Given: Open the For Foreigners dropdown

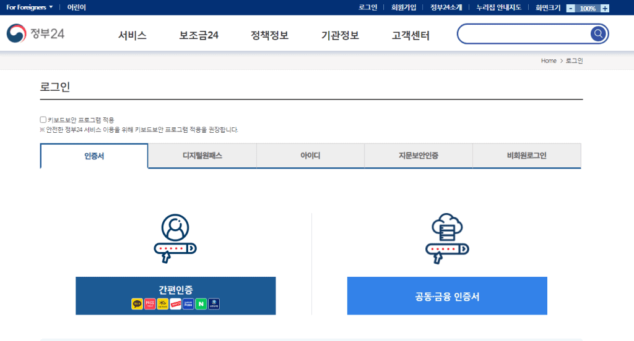Looking at the screenshot, I should point(30,7).
